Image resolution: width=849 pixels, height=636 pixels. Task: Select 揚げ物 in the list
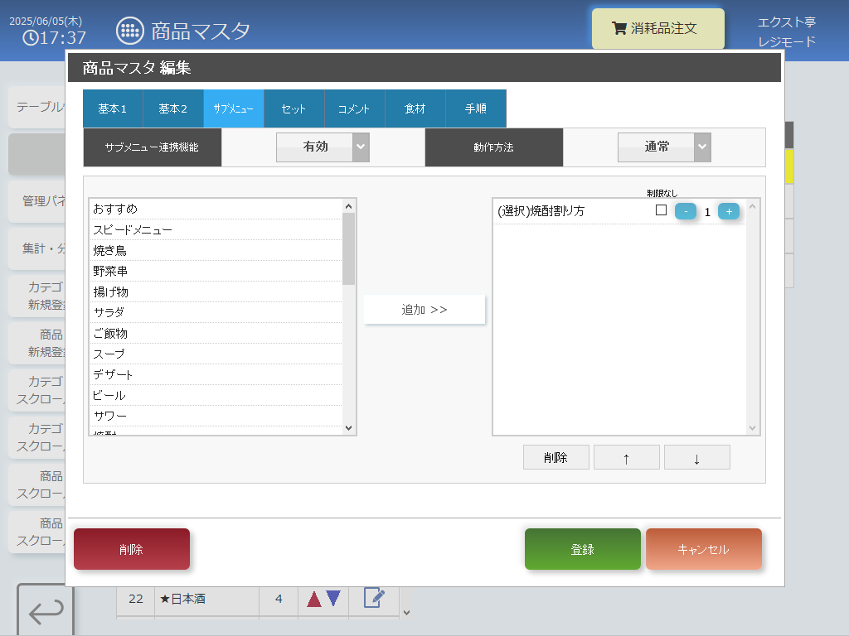pyautogui.click(x=216, y=292)
